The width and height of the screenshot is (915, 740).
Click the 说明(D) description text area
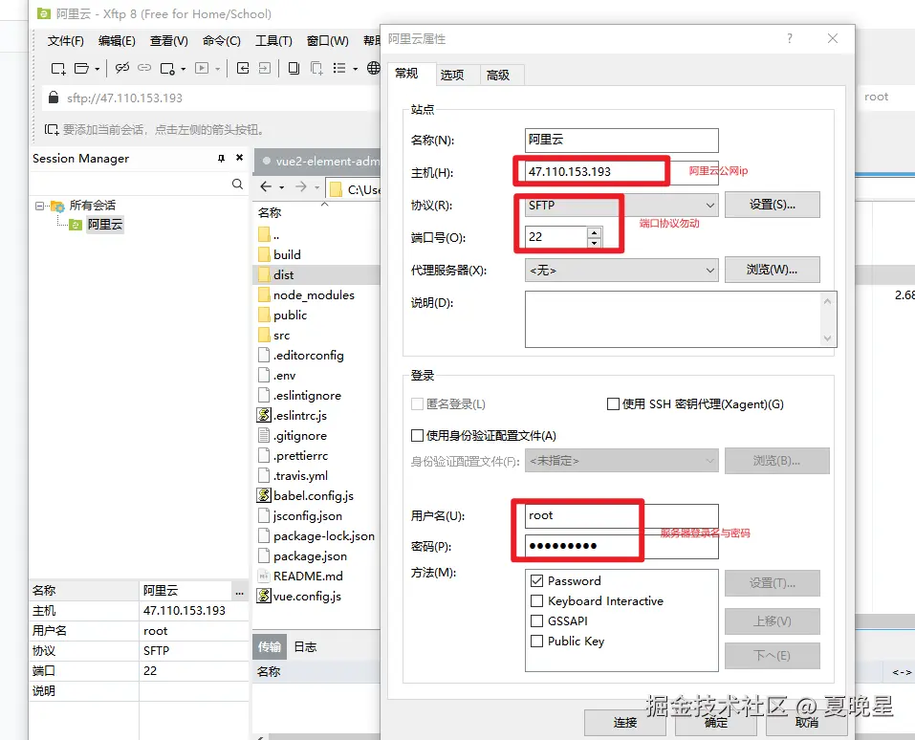(x=681, y=319)
